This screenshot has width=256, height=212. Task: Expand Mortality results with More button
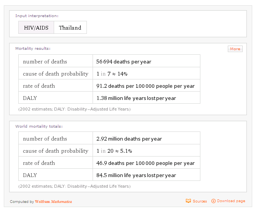click(235, 49)
